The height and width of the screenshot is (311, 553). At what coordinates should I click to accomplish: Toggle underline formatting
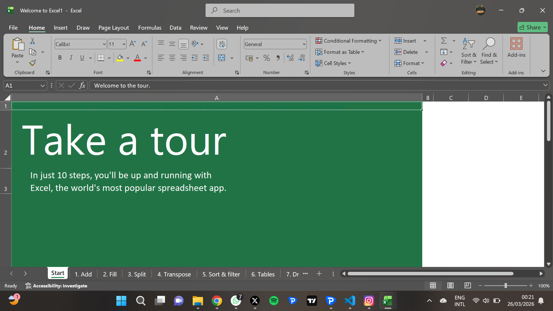point(82,58)
